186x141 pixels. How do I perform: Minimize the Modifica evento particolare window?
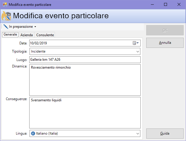click(x=152, y=4)
